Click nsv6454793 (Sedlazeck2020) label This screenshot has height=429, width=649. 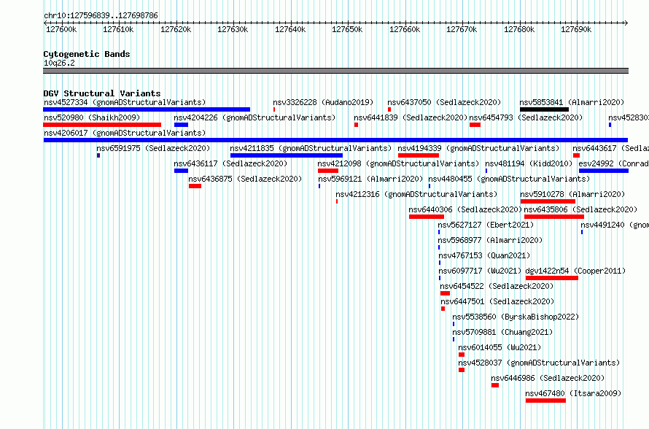click(526, 117)
